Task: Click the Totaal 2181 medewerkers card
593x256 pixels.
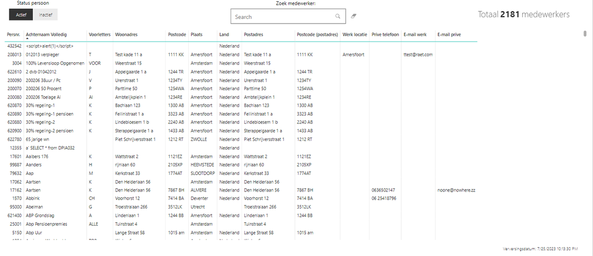Action: point(524,15)
